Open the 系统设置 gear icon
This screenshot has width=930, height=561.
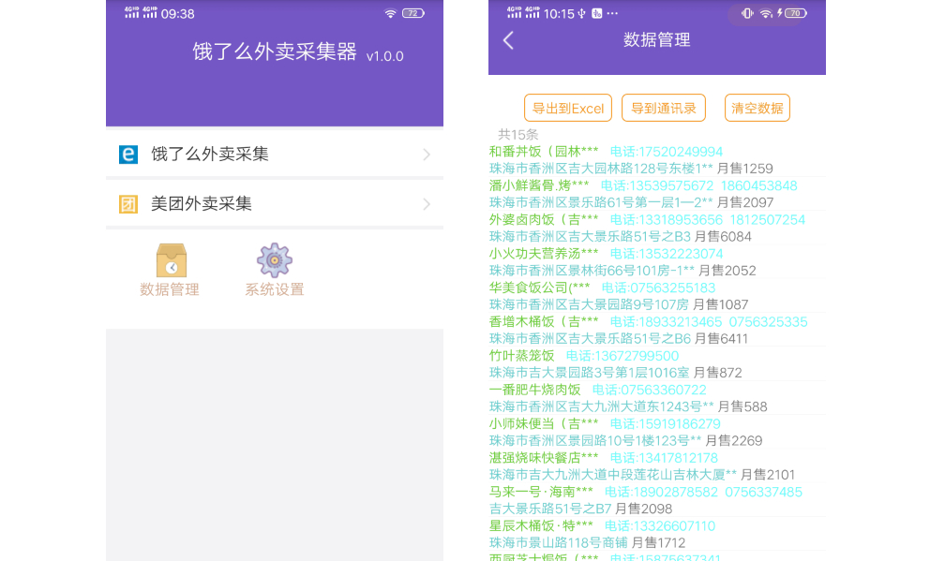[274, 260]
